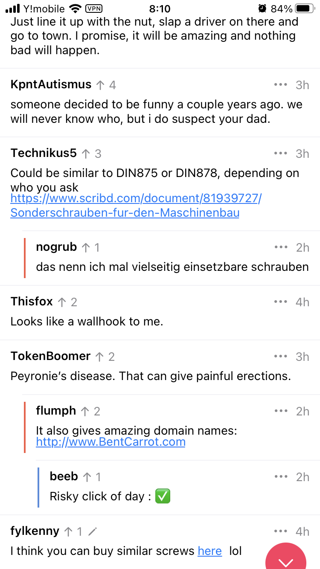Tap the clock in the status bar
This screenshot has height=569, width=320.
click(160, 9)
